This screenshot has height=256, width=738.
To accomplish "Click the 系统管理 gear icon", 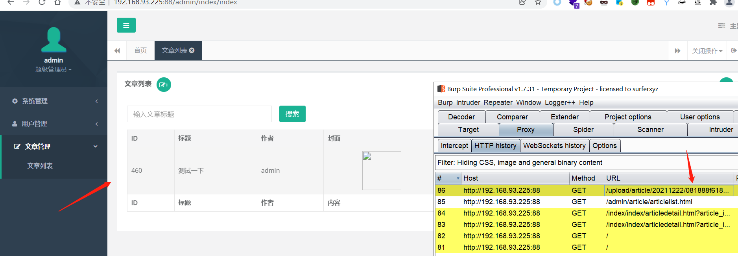I will point(15,101).
